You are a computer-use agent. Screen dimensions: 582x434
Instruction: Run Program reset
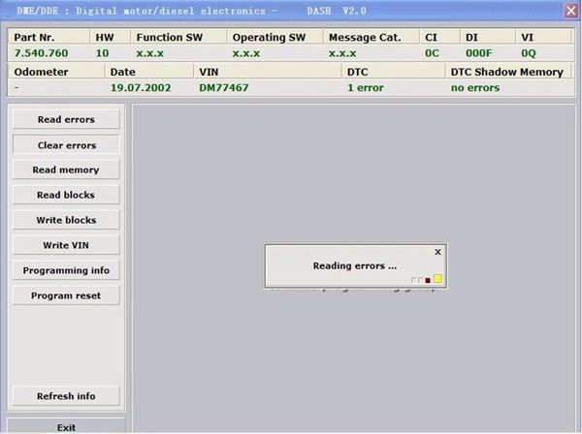click(x=66, y=295)
